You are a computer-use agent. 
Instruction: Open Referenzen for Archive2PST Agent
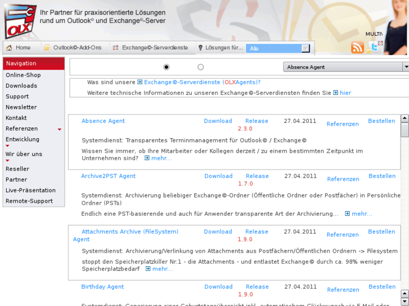(343, 179)
